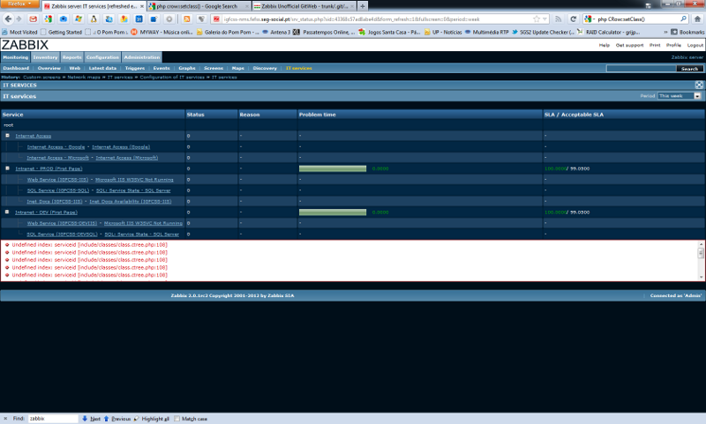Click the Find Previous up arrow

point(106,419)
